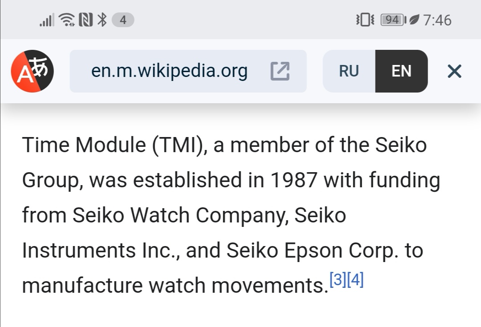
Task: Tap the notification count badge showing 4
Action: click(x=123, y=20)
